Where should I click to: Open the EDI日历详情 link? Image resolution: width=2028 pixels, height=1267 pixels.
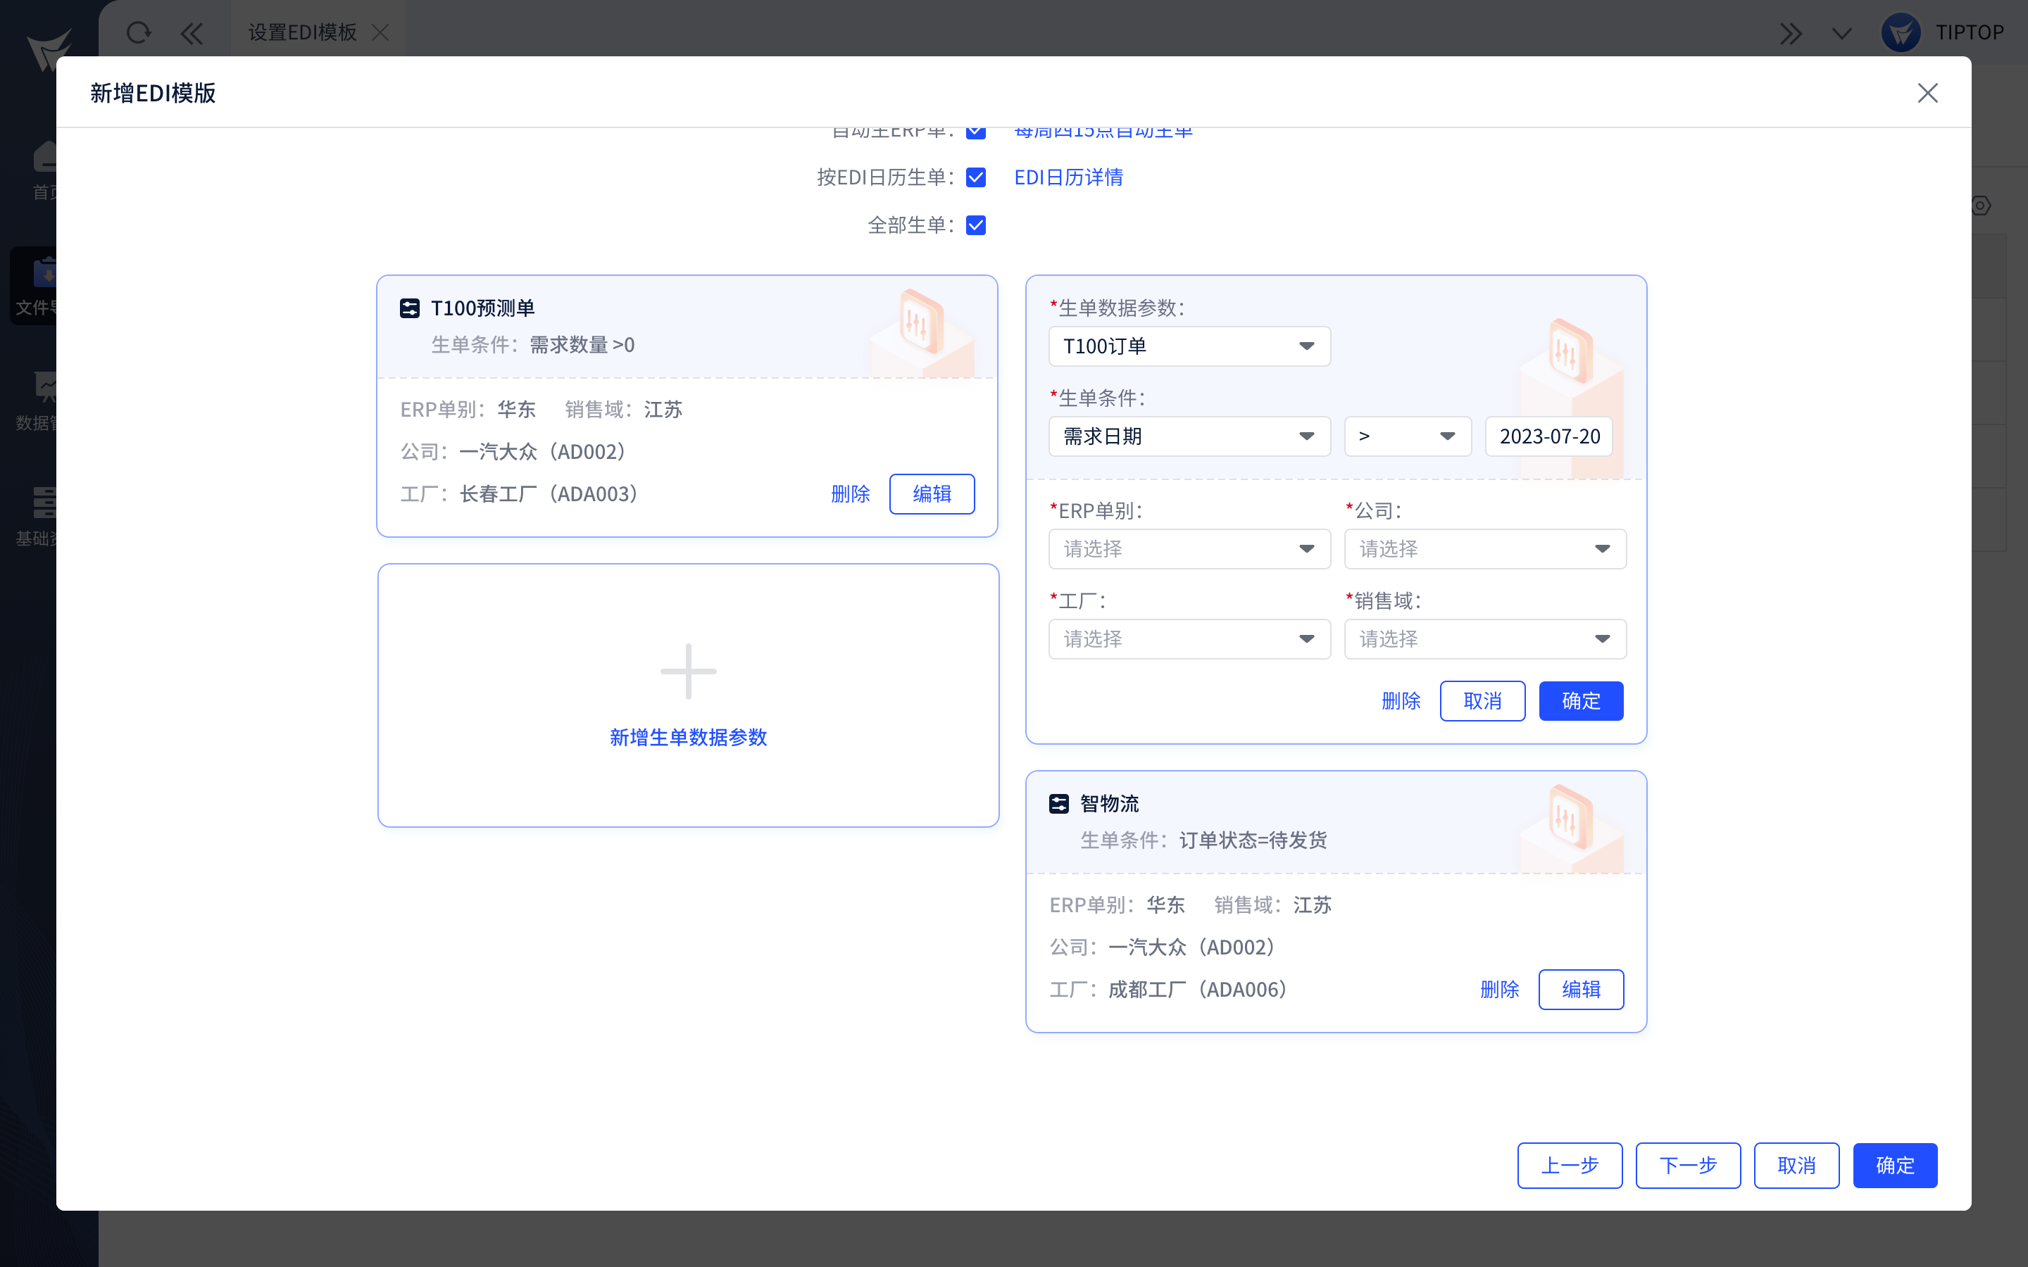click(x=1068, y=177)
